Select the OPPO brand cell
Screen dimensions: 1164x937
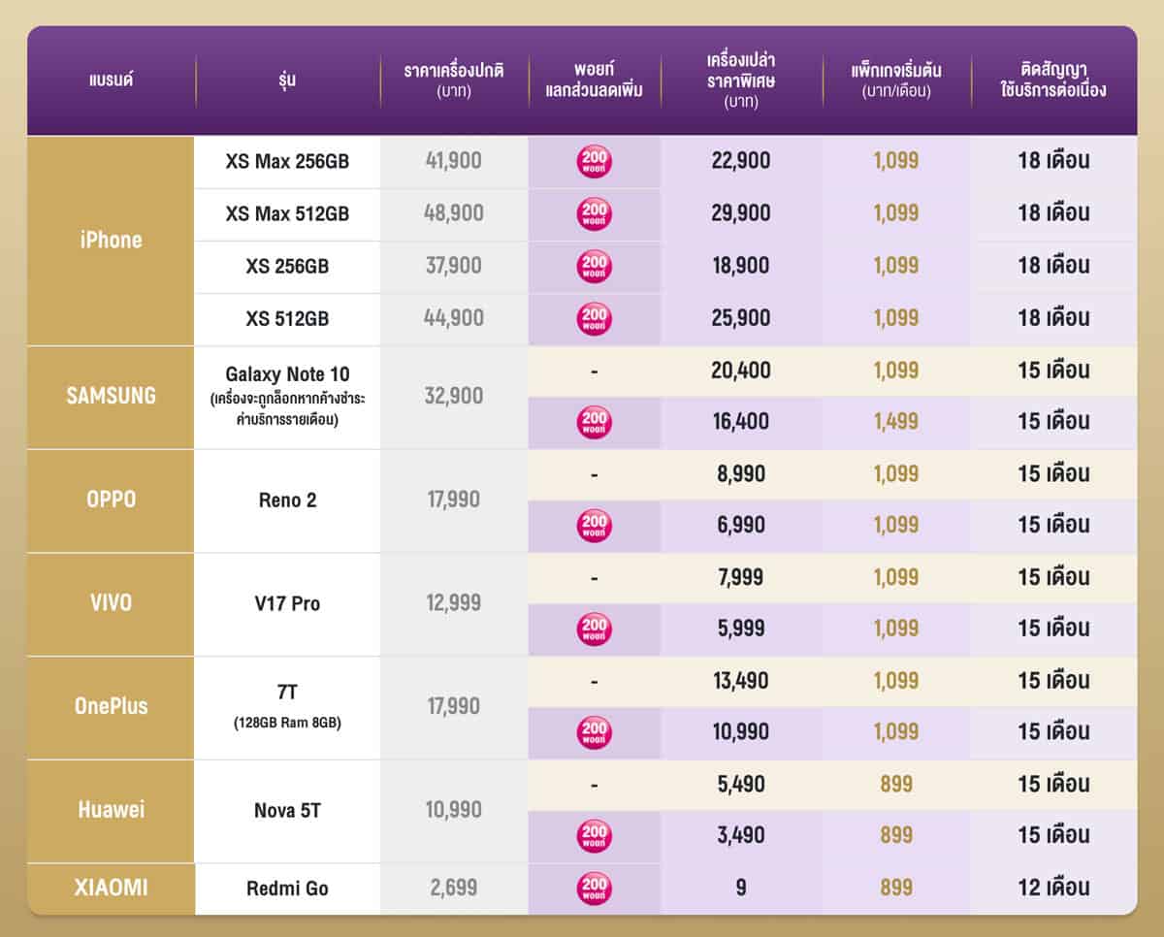(x=111, y=501)
